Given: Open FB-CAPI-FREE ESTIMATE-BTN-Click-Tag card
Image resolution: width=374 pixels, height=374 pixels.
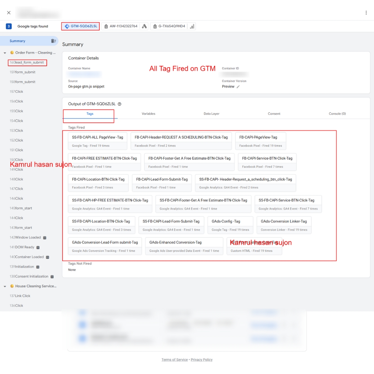Looking at the screenshot, I should coord(105,162).
